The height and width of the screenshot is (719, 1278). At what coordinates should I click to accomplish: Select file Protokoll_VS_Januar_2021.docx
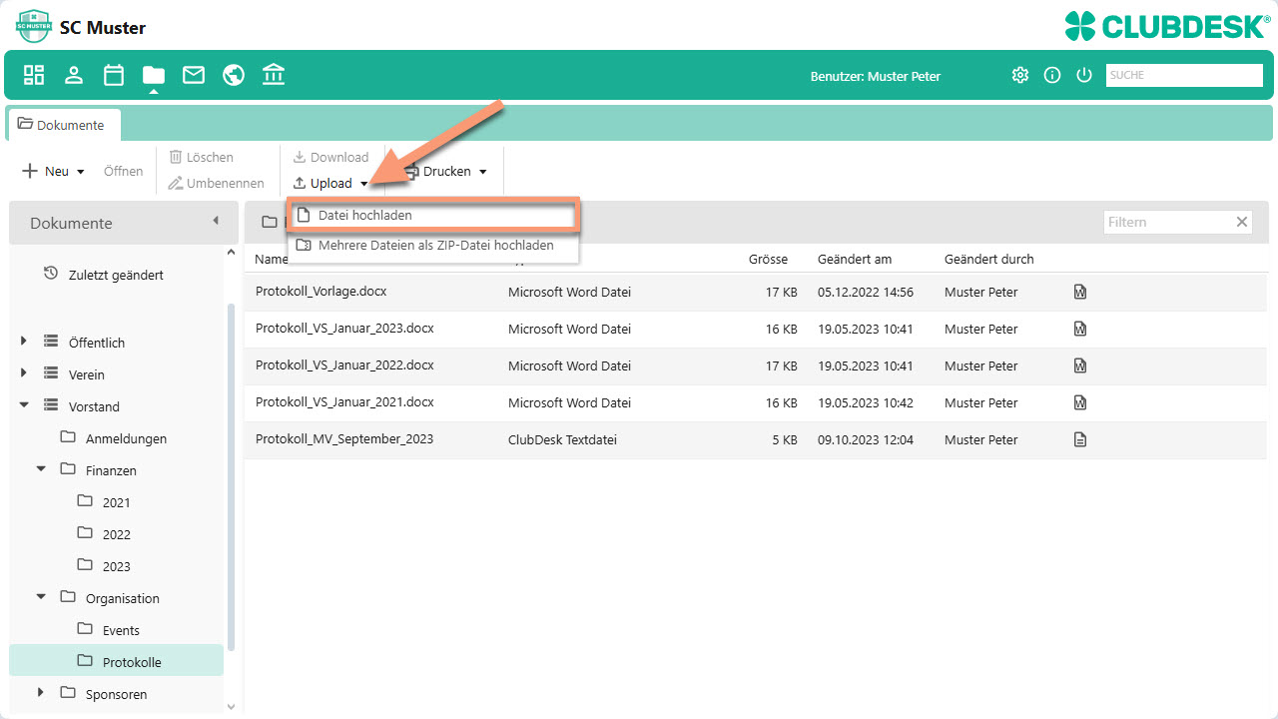(344, 402)
